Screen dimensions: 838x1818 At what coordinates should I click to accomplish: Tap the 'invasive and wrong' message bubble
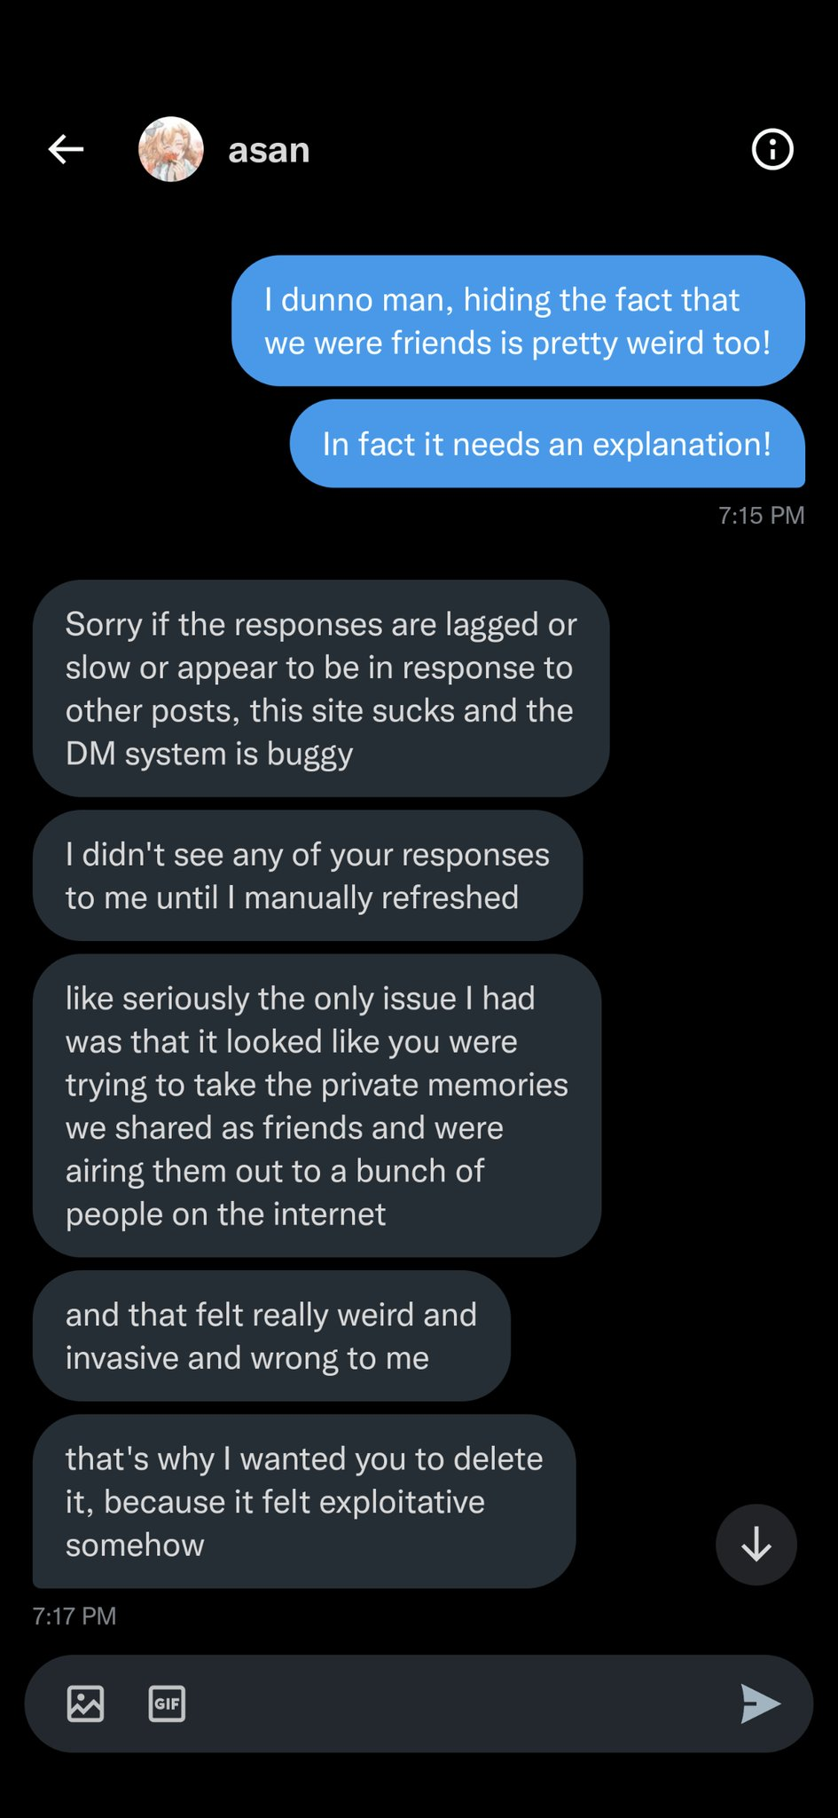[271, 1335]
